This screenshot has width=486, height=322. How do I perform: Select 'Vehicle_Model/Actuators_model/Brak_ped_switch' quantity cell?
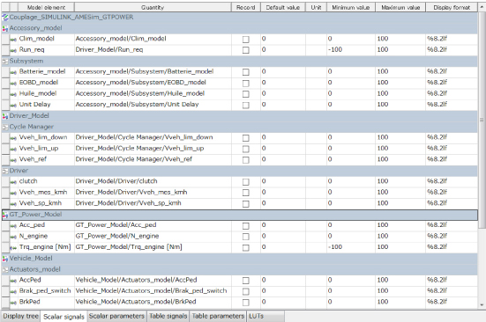[x=153, y=291]
